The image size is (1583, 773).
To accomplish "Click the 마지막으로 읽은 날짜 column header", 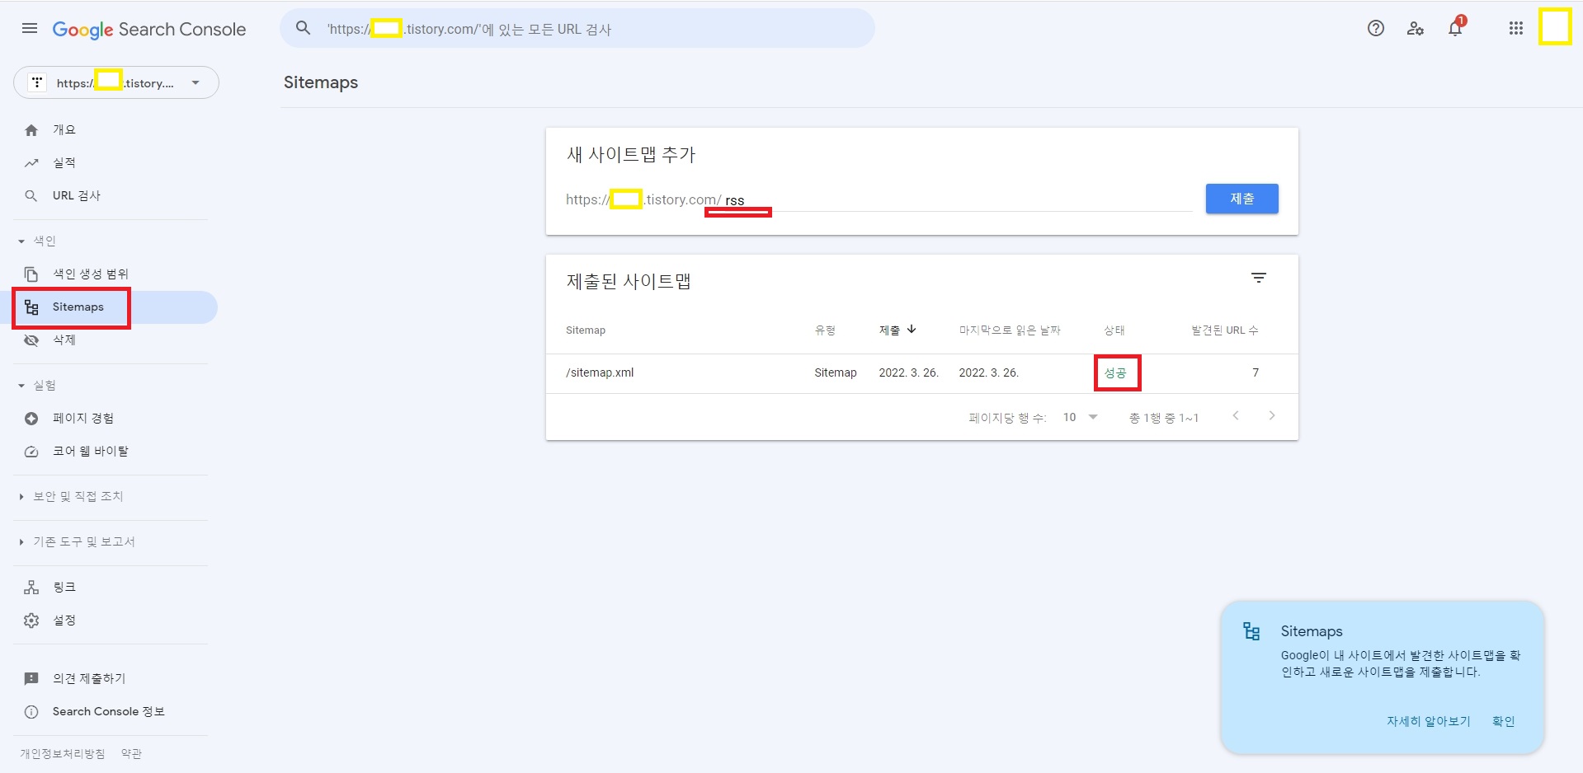I will click(1010, 330).
